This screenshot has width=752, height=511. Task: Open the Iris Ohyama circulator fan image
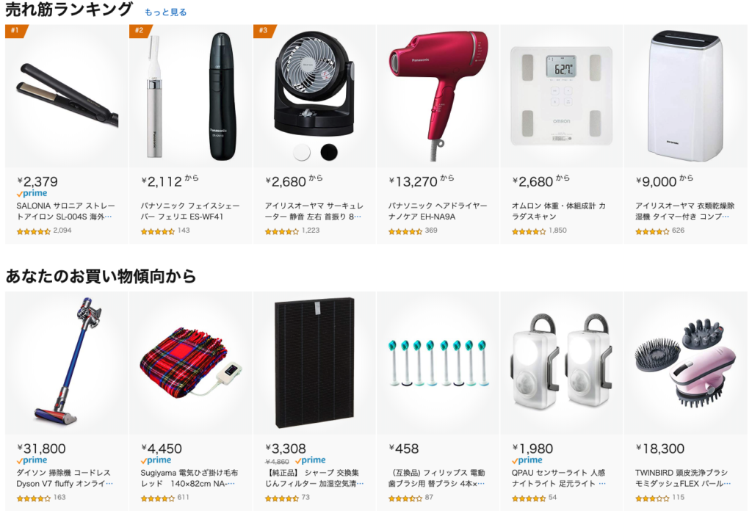click(314, 87)
